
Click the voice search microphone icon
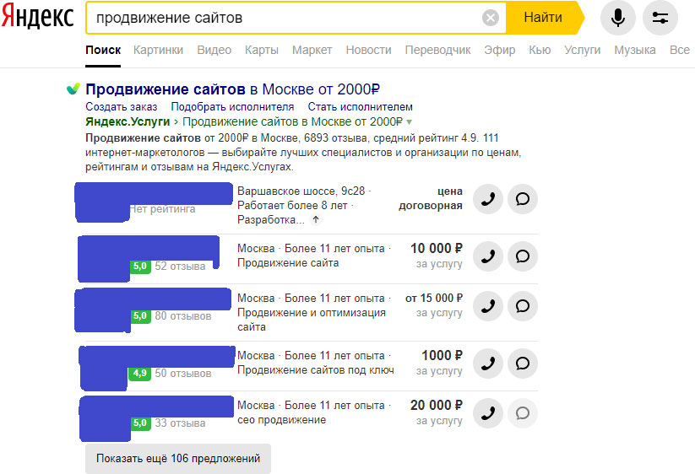pos(618,18)
